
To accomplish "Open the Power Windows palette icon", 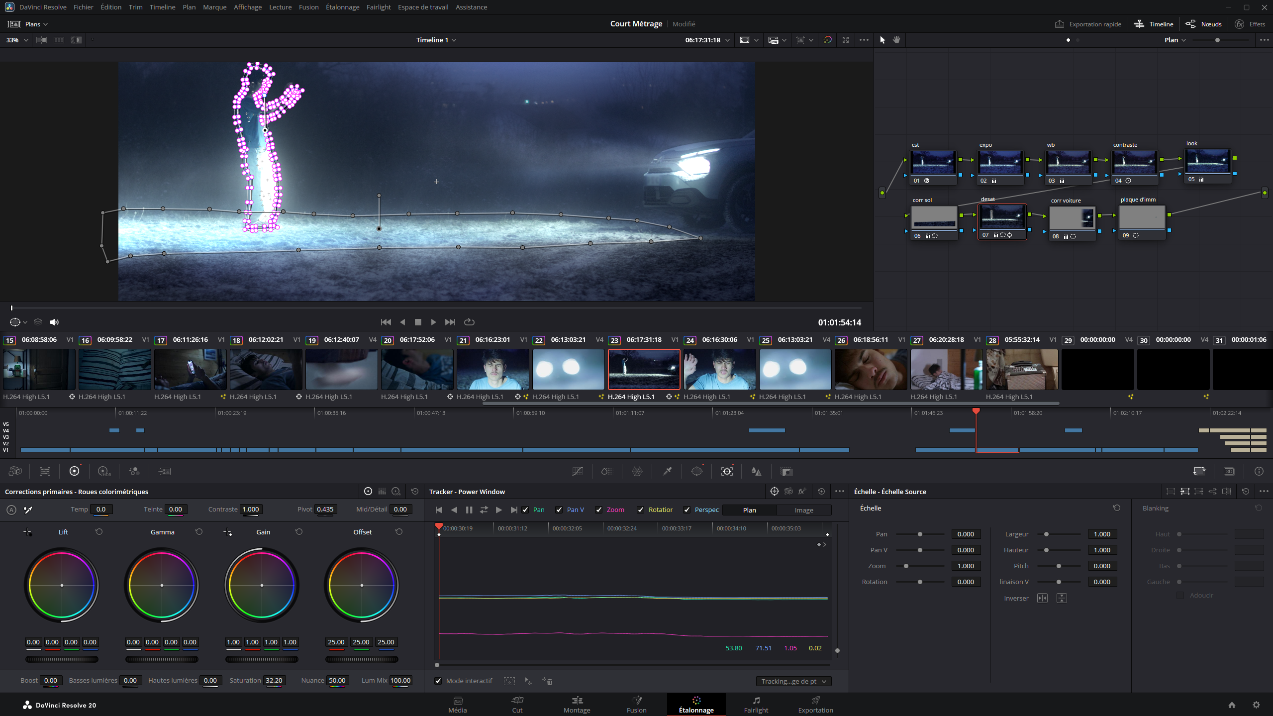I will point(696,471).
